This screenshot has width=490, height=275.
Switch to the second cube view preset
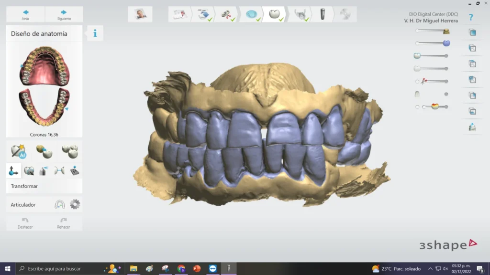[472, 48]
